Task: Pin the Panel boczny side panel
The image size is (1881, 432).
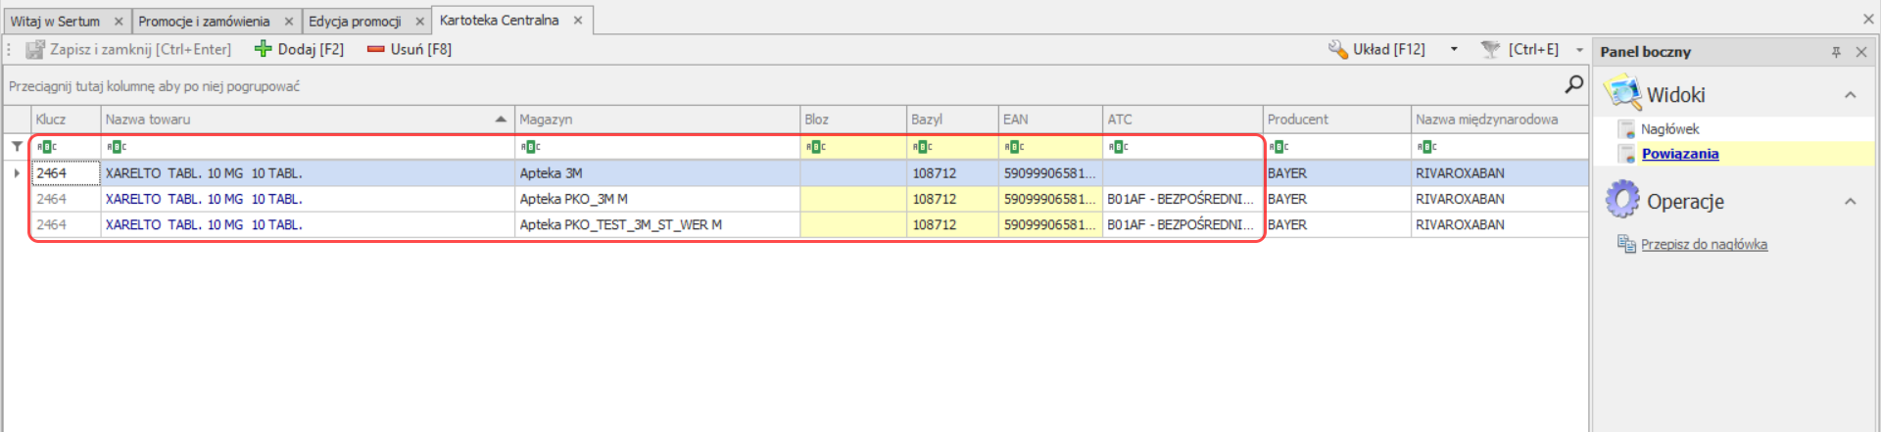Action: (x=1836, y=52)
